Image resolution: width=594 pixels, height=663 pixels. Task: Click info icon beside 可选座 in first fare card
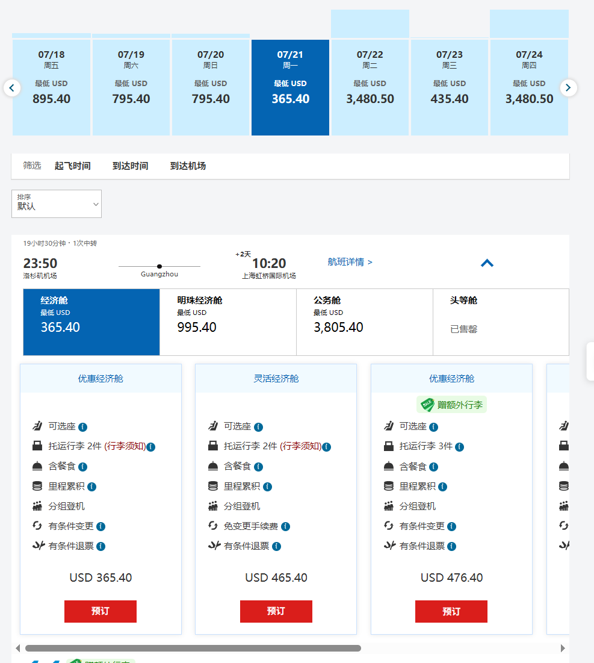(83, 427)
